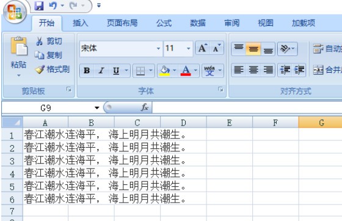342x221 pixels.
Task: Open the 插入 ribbon tab
Action: click(x=80, y=23)
